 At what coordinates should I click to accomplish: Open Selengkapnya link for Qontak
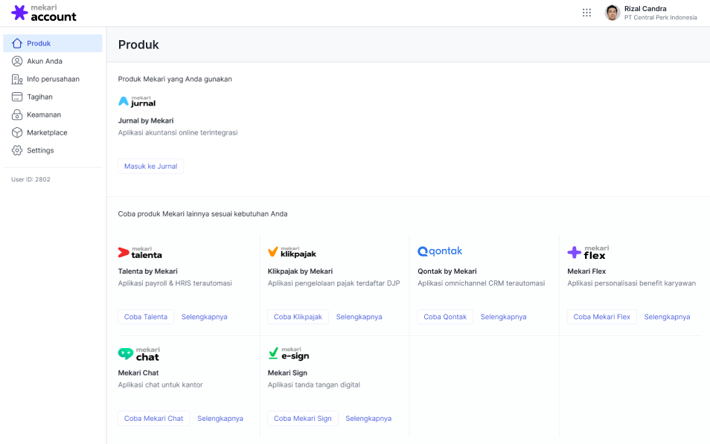coord(503,317)
